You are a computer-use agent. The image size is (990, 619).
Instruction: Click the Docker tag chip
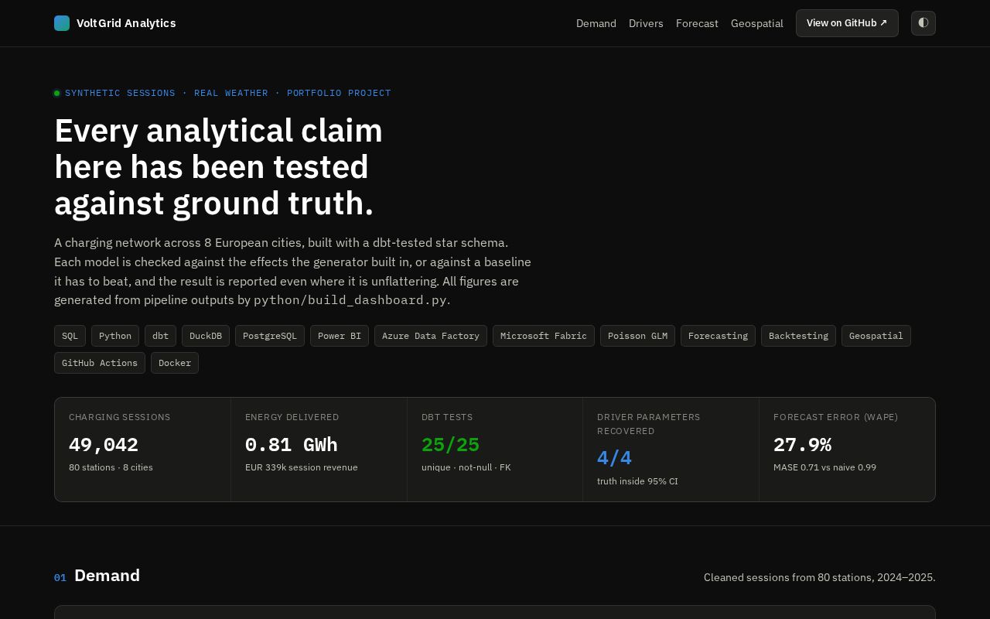[x=175, y=363]
